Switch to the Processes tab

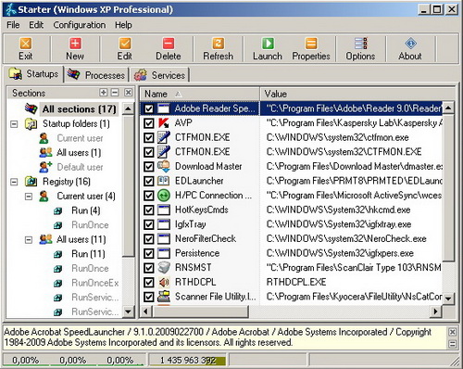point(96,75)
